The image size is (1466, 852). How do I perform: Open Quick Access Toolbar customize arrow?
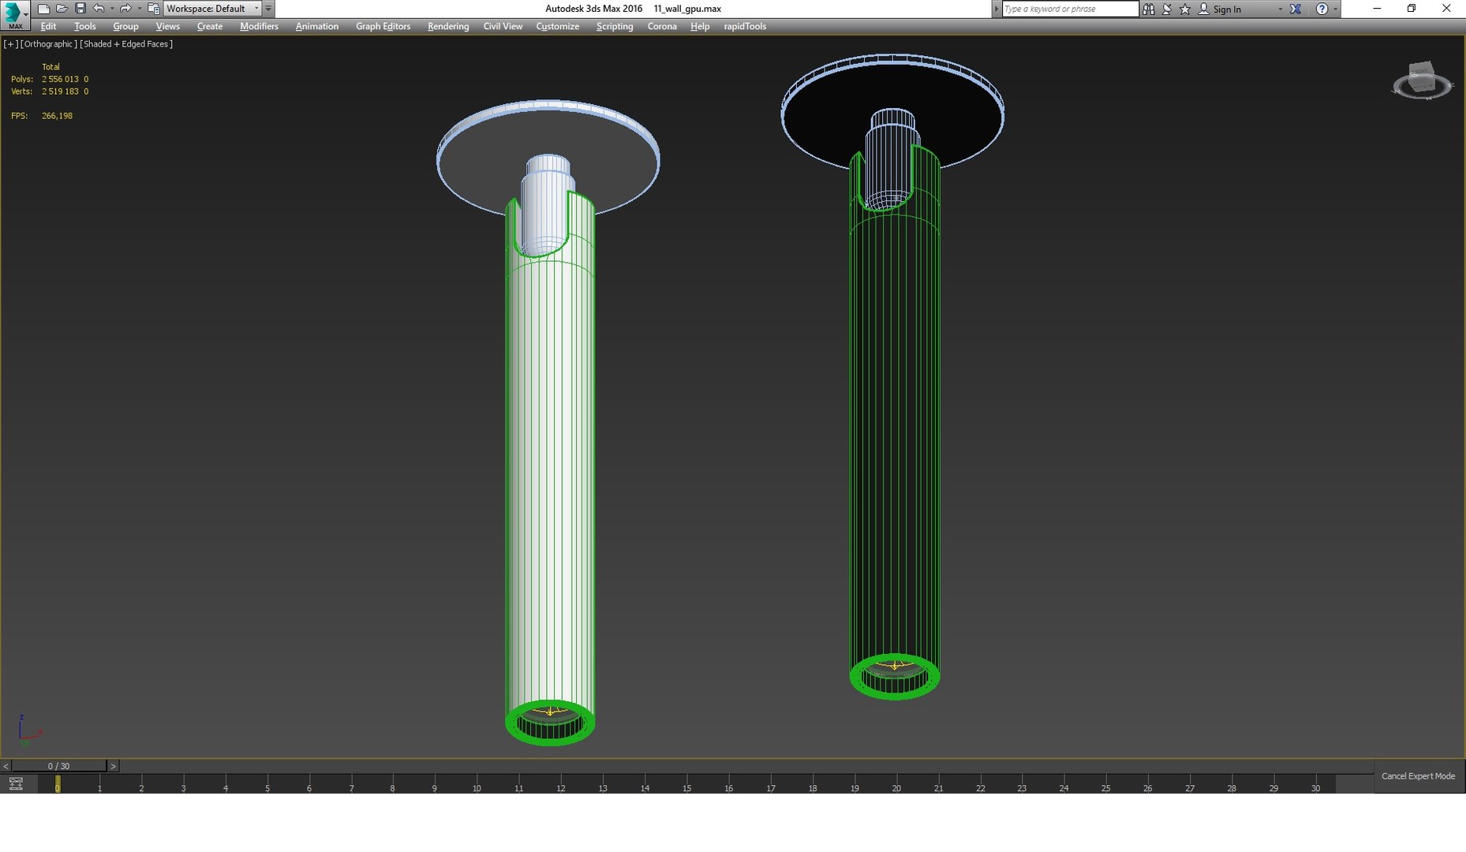pos(268,9)
